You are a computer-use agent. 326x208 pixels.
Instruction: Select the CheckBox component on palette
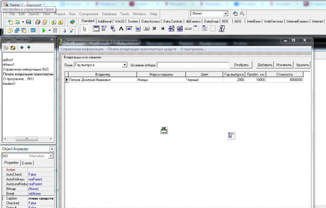[155, 29]
